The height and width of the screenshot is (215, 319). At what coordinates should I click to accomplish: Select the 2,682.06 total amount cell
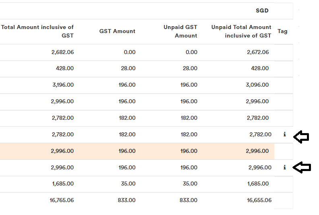click(x=62, y=52)
